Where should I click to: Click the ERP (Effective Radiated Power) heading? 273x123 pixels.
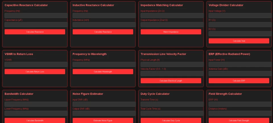[x=229, y=54]
